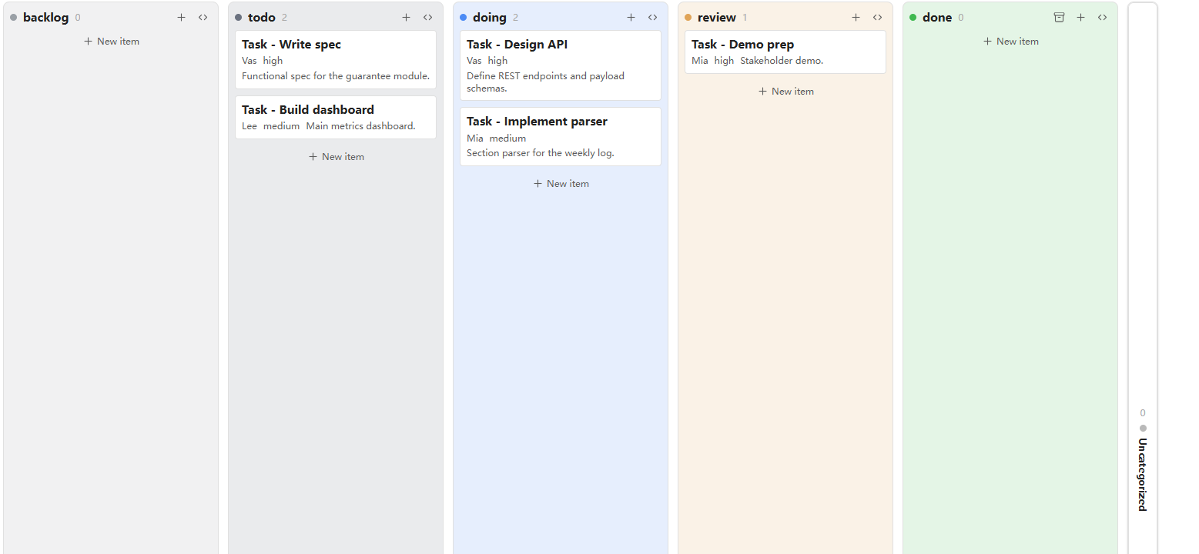
Task: Open the Task - Design API card
Action: tap(561, 65)
